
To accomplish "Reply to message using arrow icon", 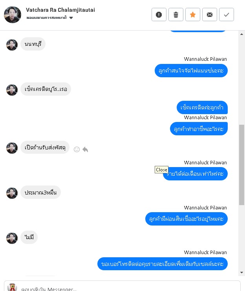I will coord(85,149).
